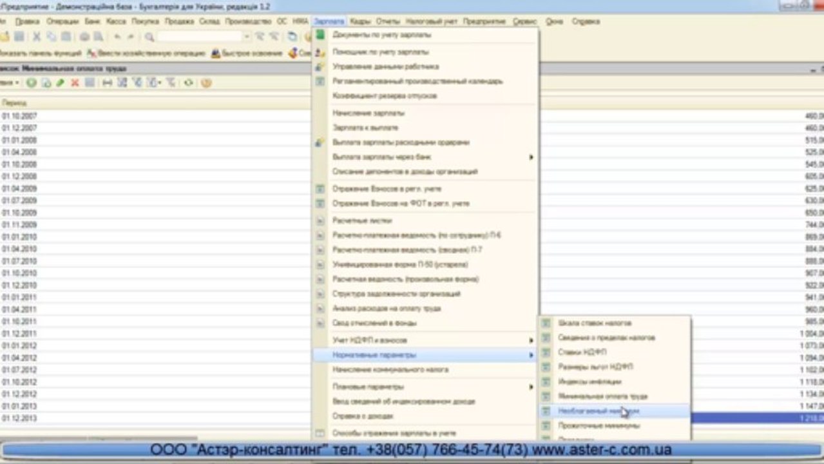The width and height of the screenshot is (824, 464).
Task: Open the search field dropdown arrow
Action: click(x=247, y=37)
